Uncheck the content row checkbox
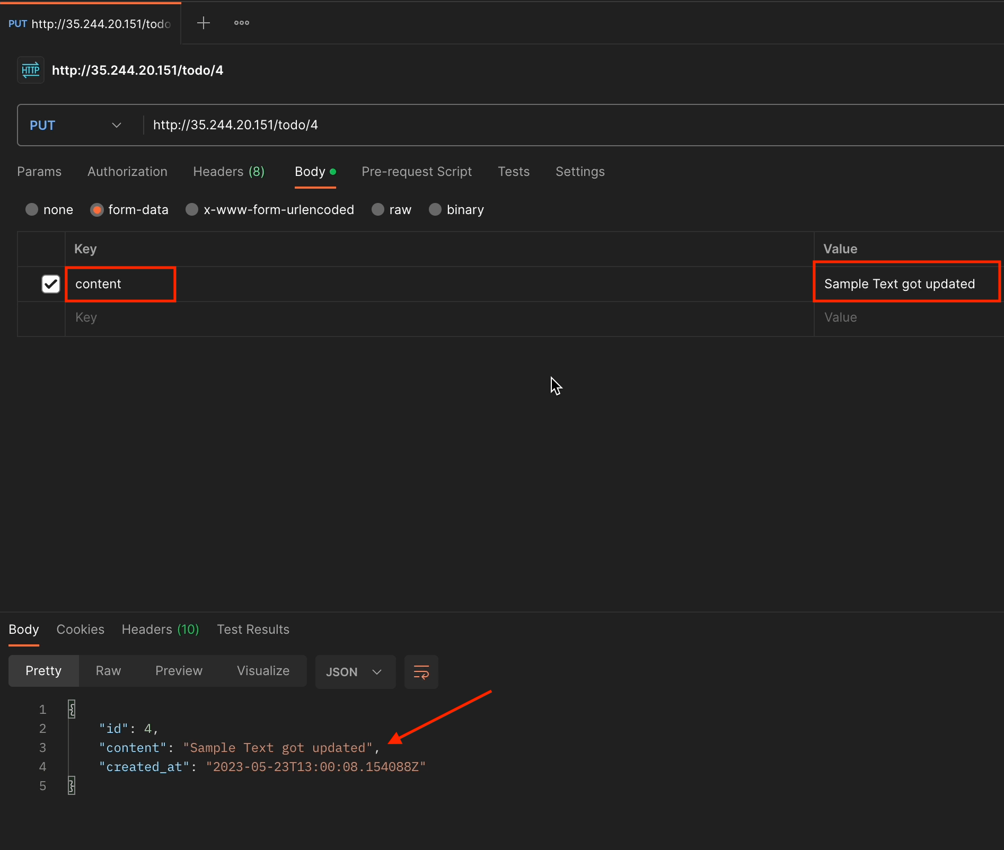Viewport: 1004px width, 850px height. (51, 284)
